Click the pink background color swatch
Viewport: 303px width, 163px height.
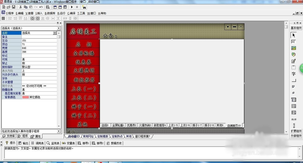pyautogui.click(x=25, y=97)
